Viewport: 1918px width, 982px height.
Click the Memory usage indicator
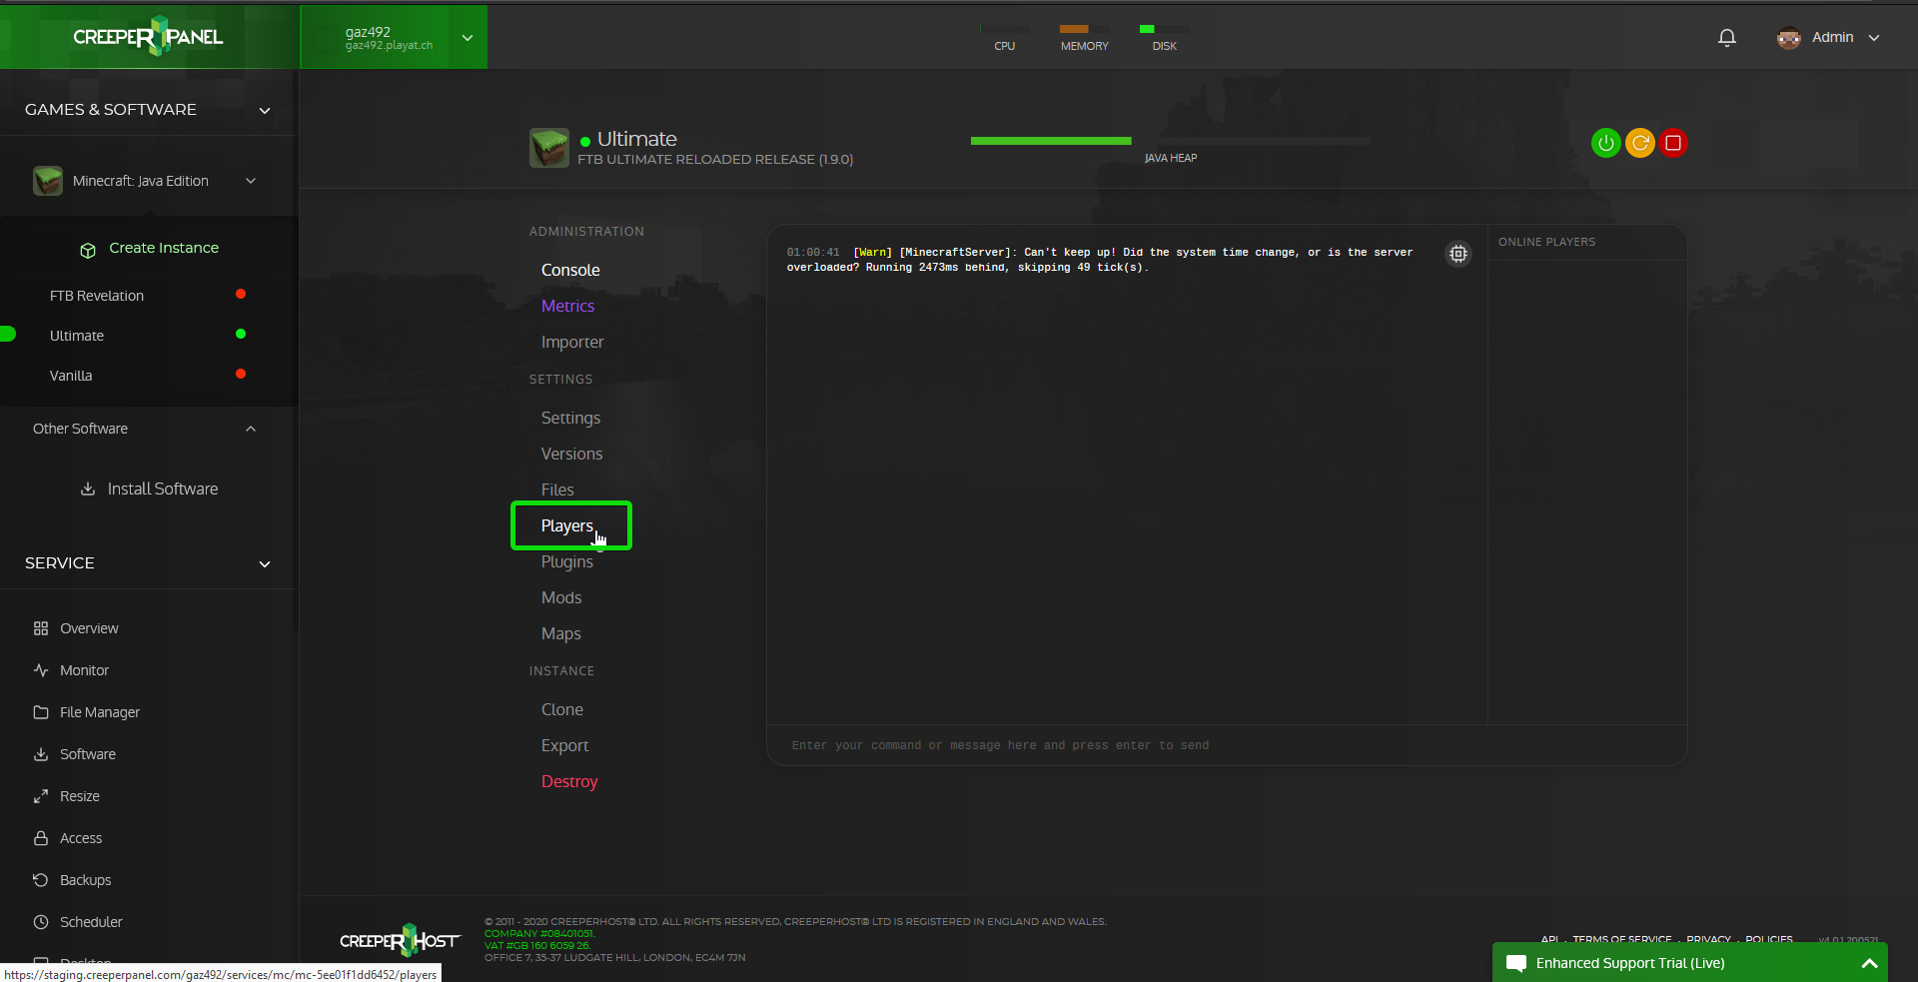(1085, 38)
